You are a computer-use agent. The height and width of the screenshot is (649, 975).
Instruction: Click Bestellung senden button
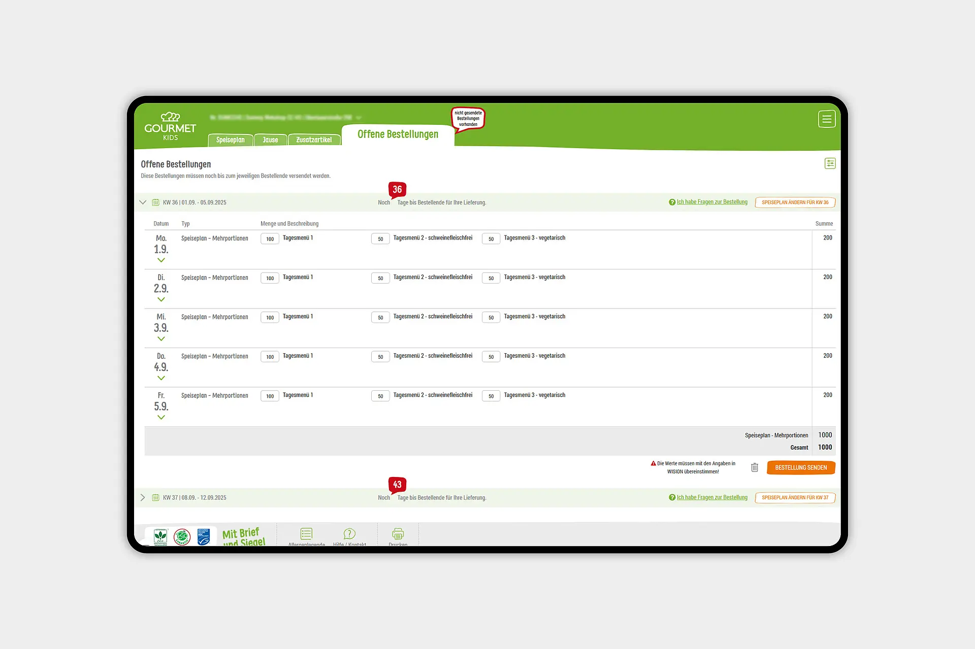800,467
